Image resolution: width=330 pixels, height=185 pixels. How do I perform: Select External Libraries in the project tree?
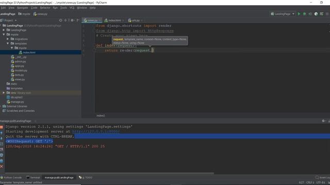(x=17, y=106)
